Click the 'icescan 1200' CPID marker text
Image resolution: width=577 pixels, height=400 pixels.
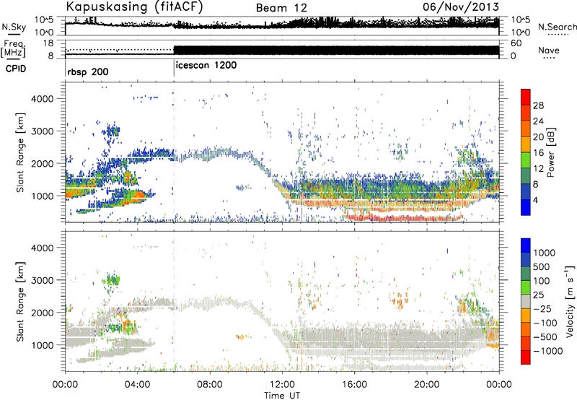(x=206, y=66)
